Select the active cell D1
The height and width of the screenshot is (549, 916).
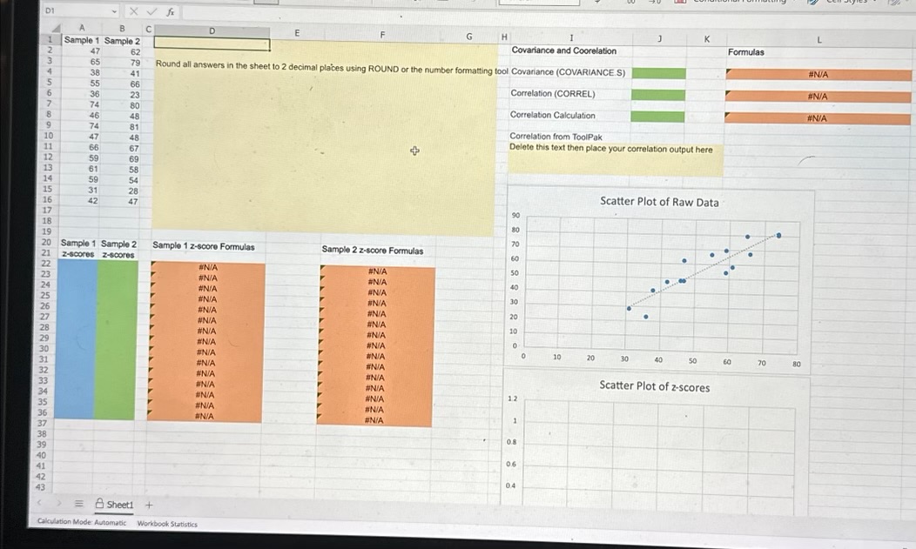212,44
